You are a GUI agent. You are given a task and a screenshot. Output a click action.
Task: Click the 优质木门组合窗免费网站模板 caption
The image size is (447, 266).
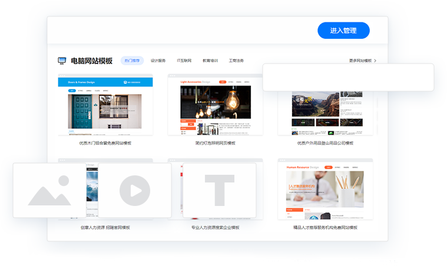pos(105,143)
